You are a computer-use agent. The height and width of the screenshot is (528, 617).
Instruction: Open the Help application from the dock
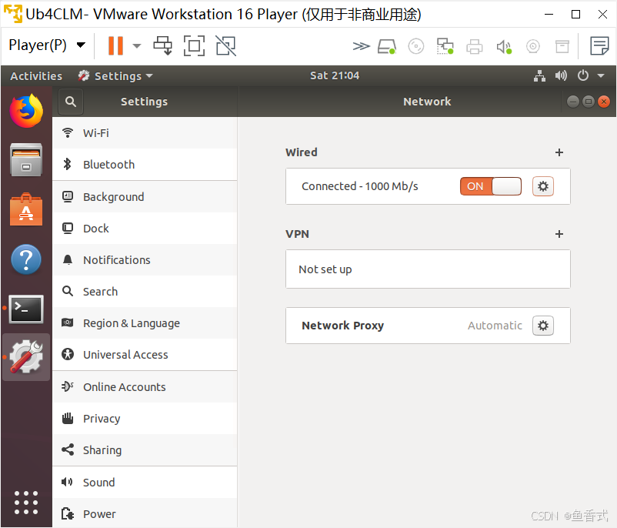[x=26, y=259]
